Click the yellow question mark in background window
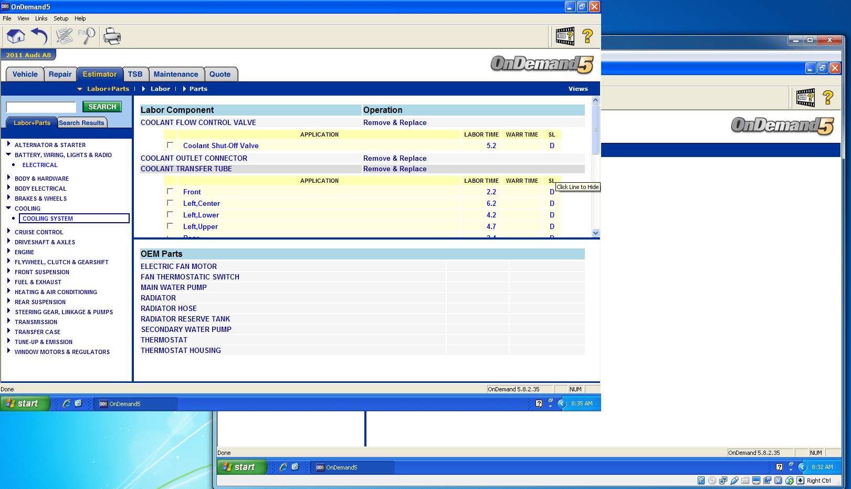The width and height of the screenshot is (851, 489). [828, 98]
